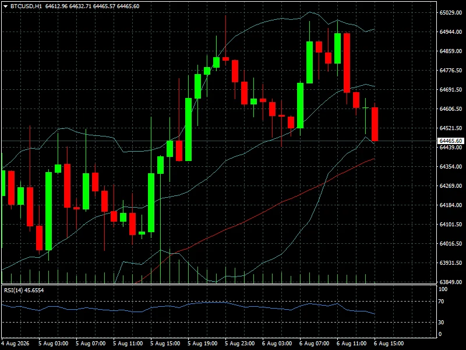Click the tall green candle near 5 Aug 19:00
Viewport: 466px width, 350px height.
pos(188,129)
